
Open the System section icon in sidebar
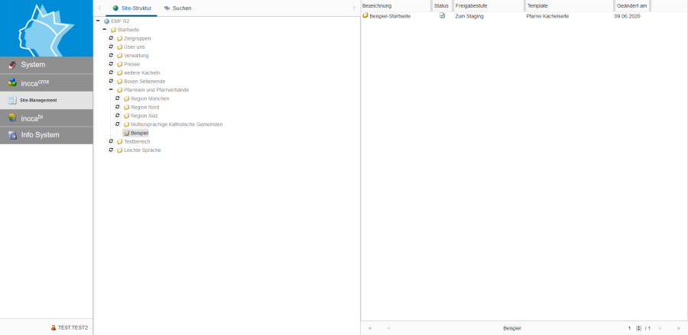point(12,65)
